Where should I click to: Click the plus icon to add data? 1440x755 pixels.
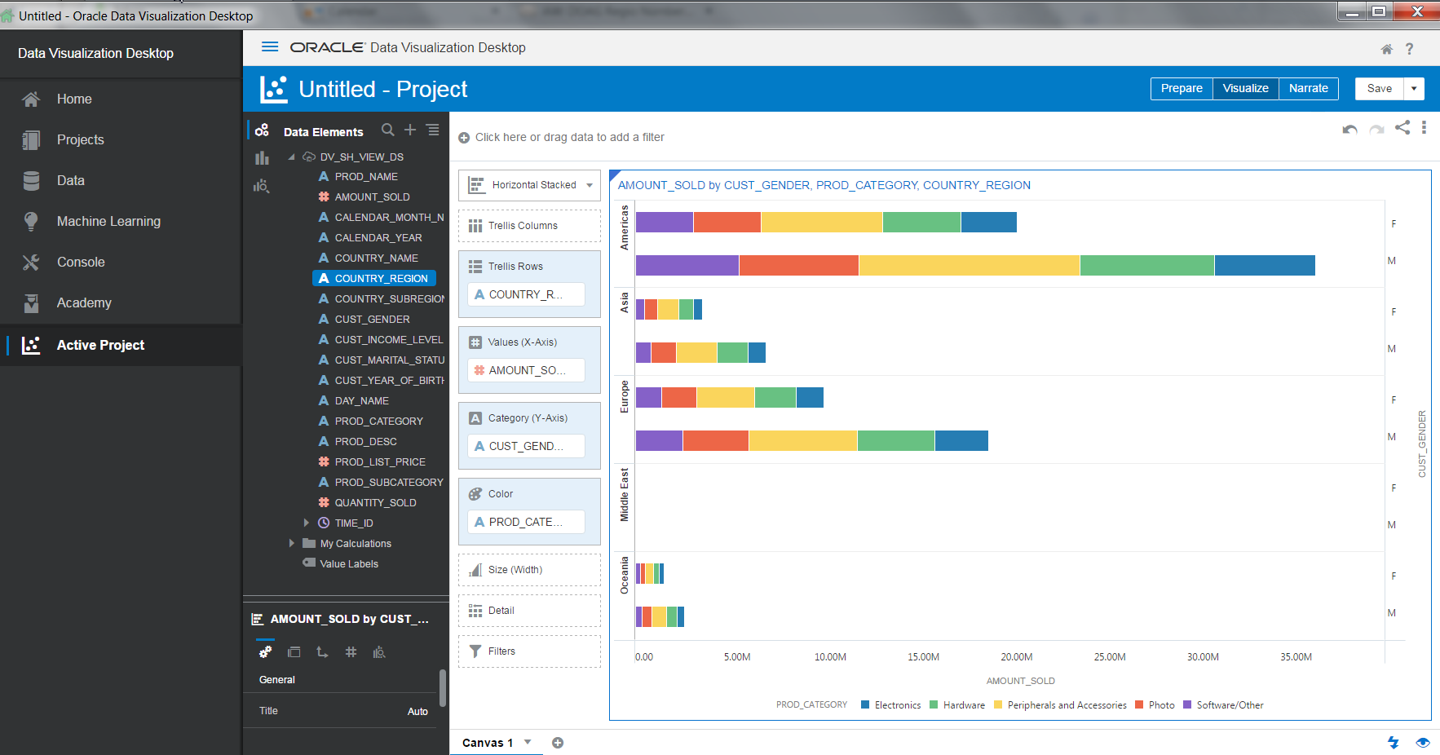click(x=410, y=130)
